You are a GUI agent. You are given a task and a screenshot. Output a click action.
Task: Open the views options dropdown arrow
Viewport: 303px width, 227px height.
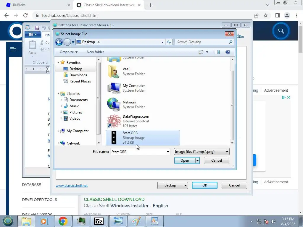(207, 52)
